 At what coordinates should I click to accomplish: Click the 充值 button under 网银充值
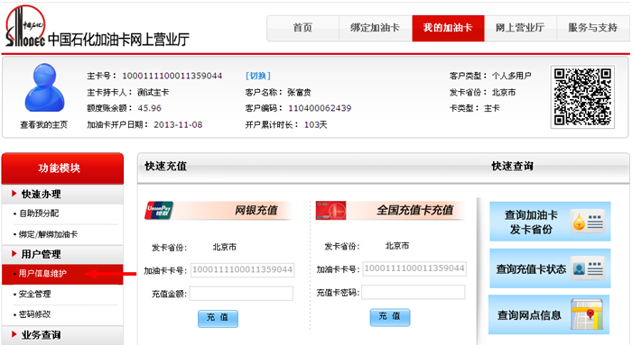point(218,318)
